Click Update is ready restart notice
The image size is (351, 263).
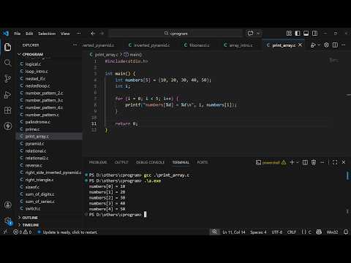pos(67,232)
